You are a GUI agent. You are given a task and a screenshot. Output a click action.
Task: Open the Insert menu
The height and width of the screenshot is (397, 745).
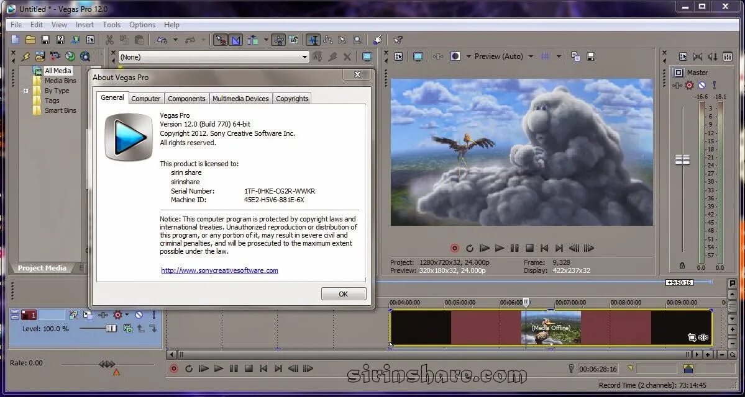click(x=85, y=25)
